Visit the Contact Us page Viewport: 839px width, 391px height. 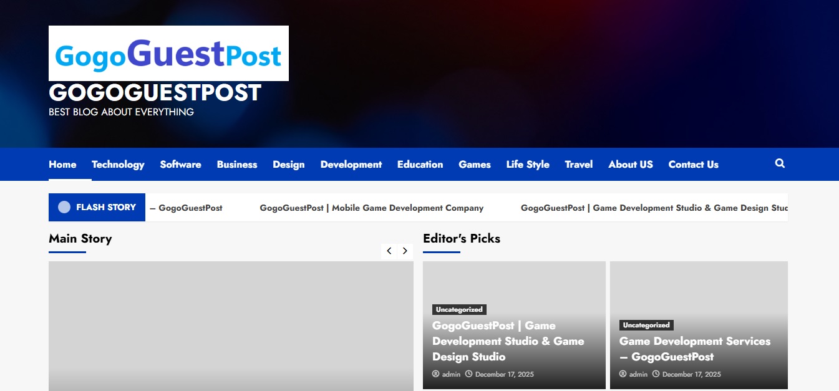pos(693,164)
